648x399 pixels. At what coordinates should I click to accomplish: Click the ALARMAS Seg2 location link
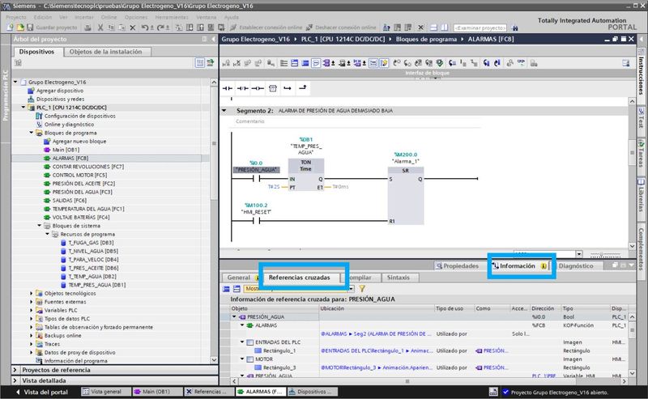(376, 333)
